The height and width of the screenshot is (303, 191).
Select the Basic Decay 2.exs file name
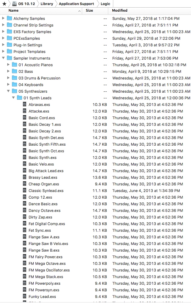pyautogui.click(x=45, y=131)
